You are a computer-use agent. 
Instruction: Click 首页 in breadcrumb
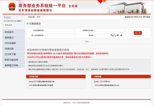click(x=39, y=17)
